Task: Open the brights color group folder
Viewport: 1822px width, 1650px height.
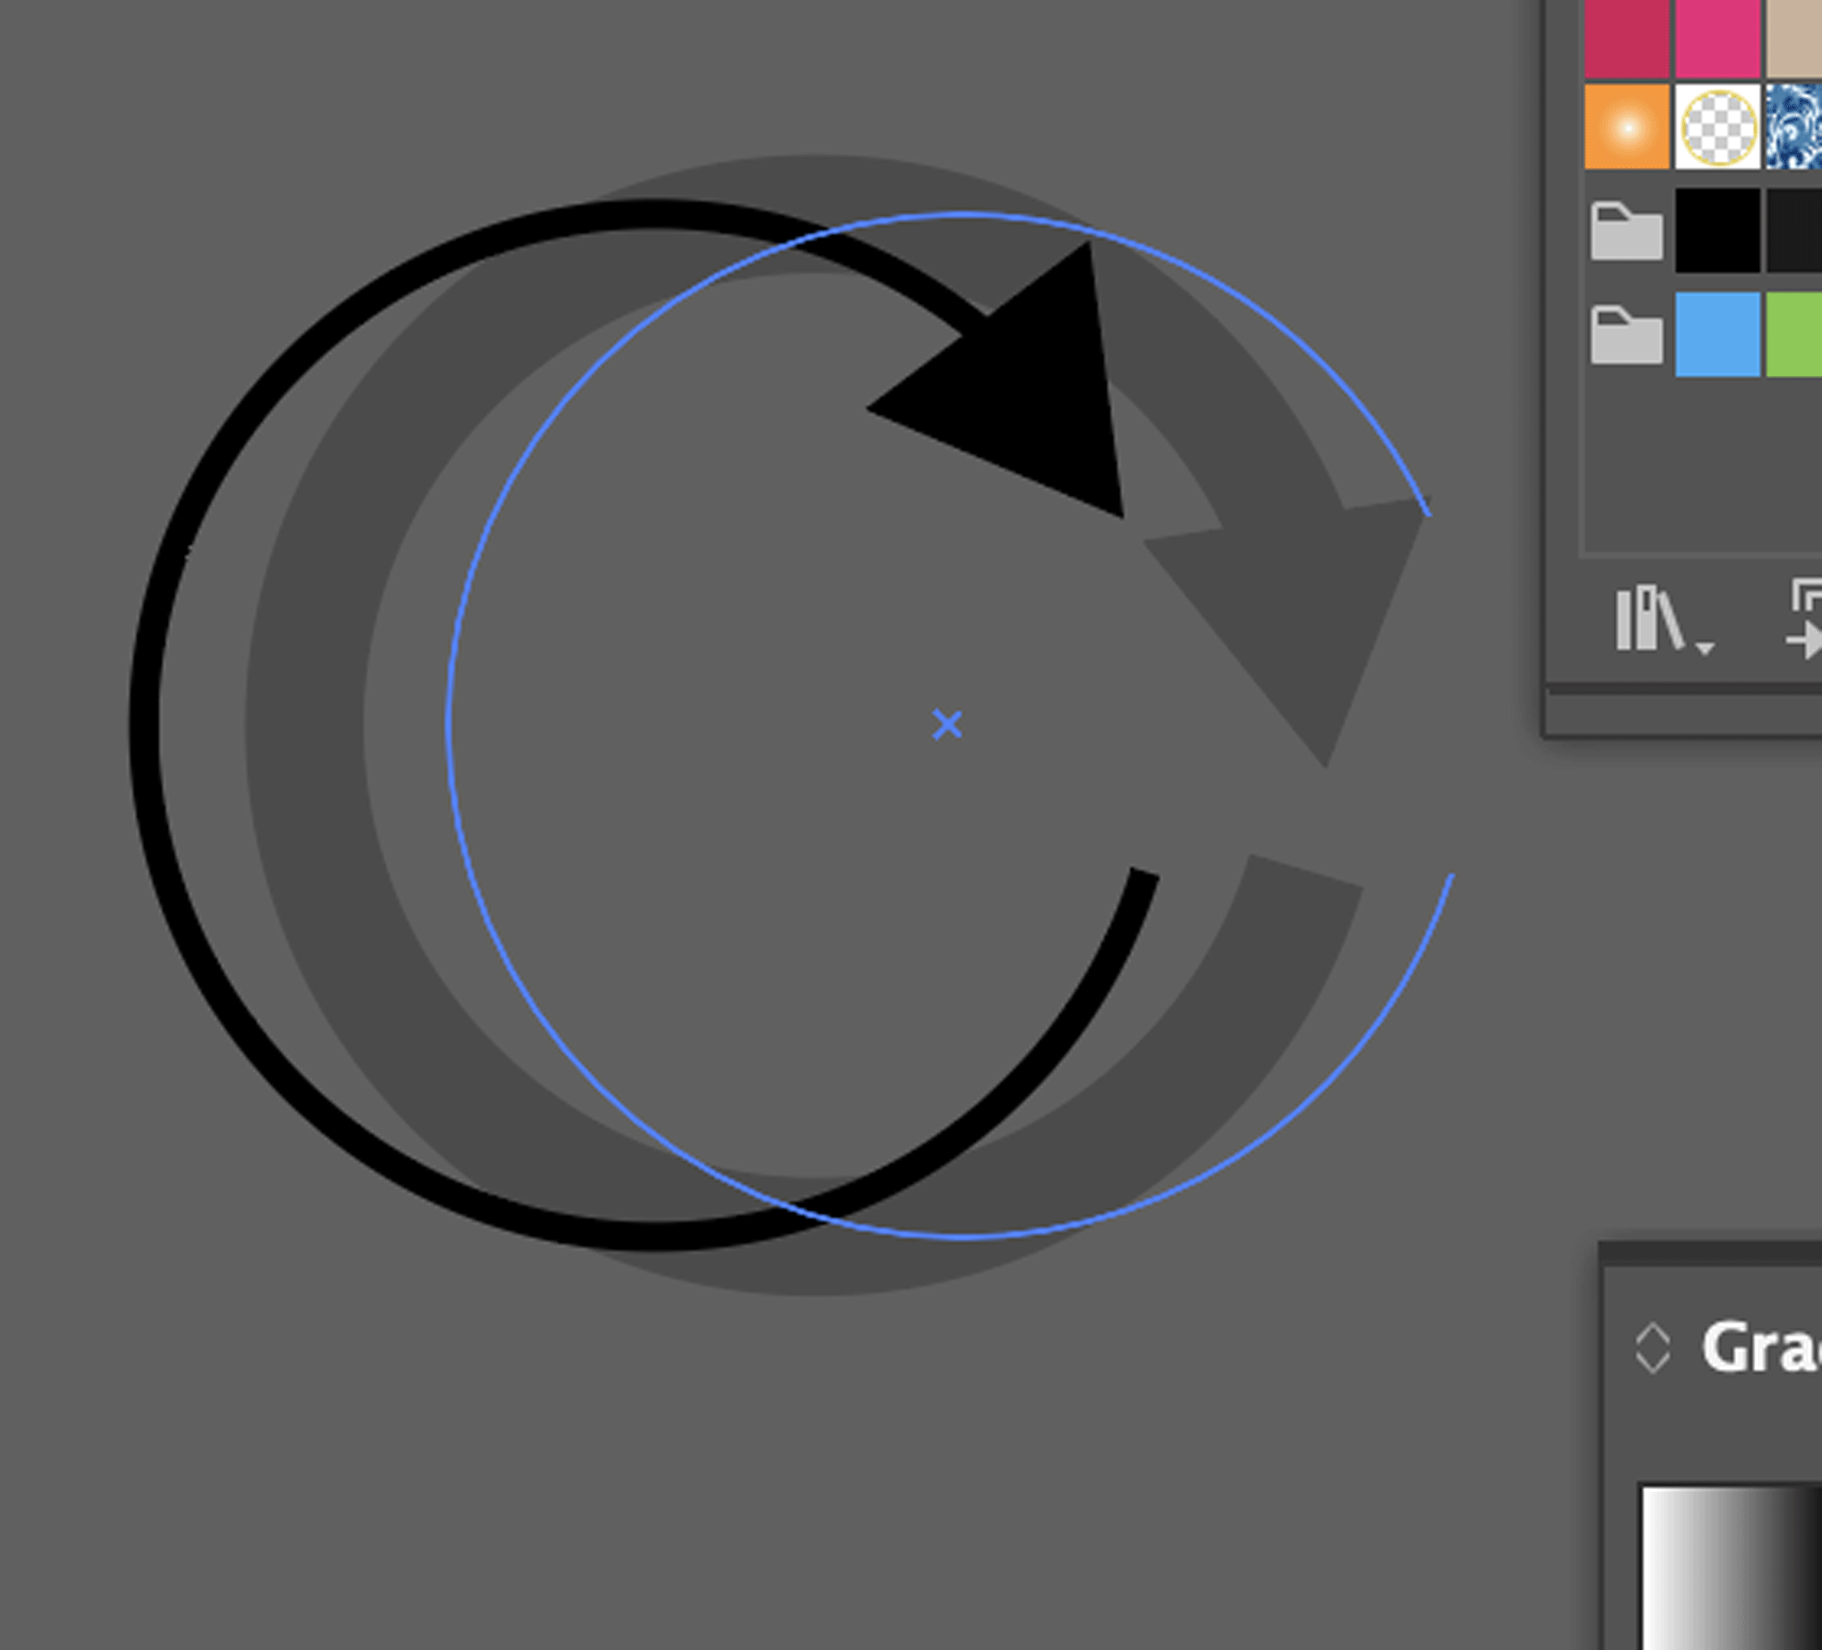Action: [1626, 335]
